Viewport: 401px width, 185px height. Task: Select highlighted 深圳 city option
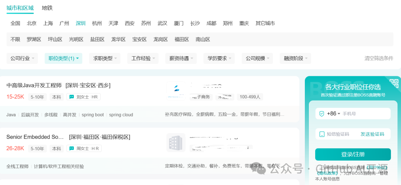point(81,23)
